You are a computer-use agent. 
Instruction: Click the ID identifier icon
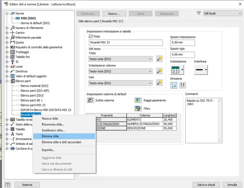click(x=13, y=62)
